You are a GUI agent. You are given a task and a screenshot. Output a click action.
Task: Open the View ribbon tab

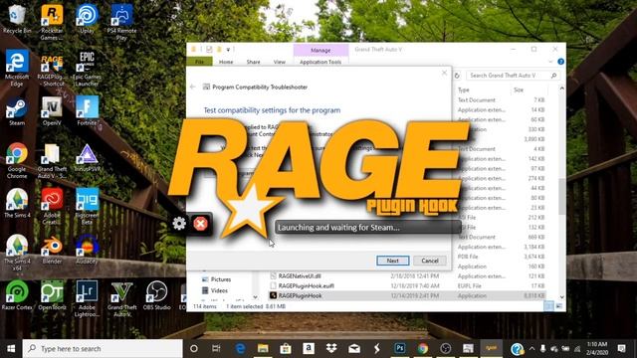279,62
